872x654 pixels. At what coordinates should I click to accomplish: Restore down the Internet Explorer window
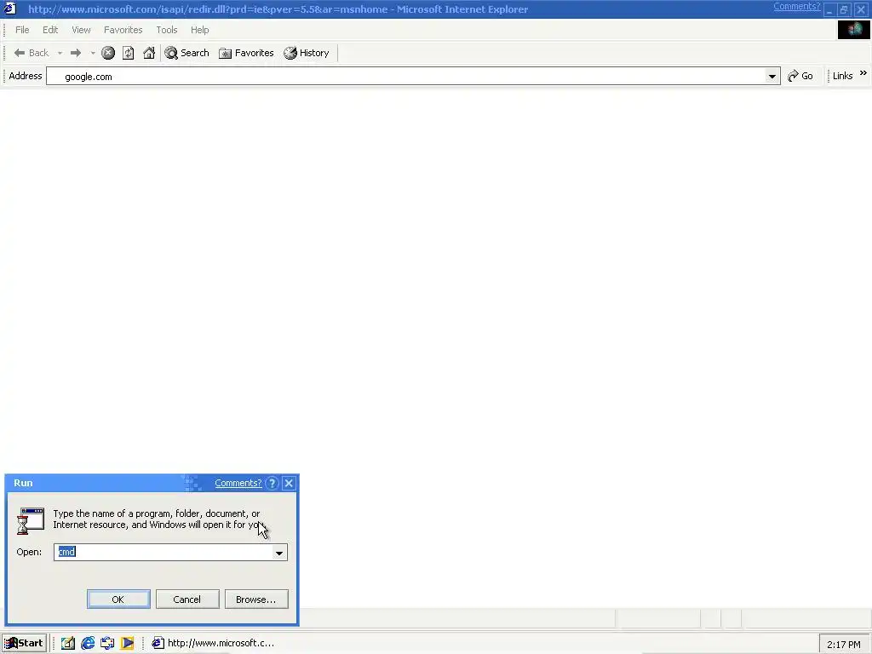[844, 9]
